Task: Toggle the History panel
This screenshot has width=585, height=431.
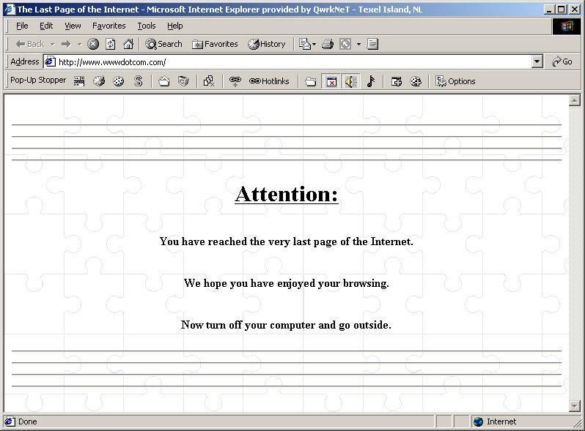Action: (267, 44)
